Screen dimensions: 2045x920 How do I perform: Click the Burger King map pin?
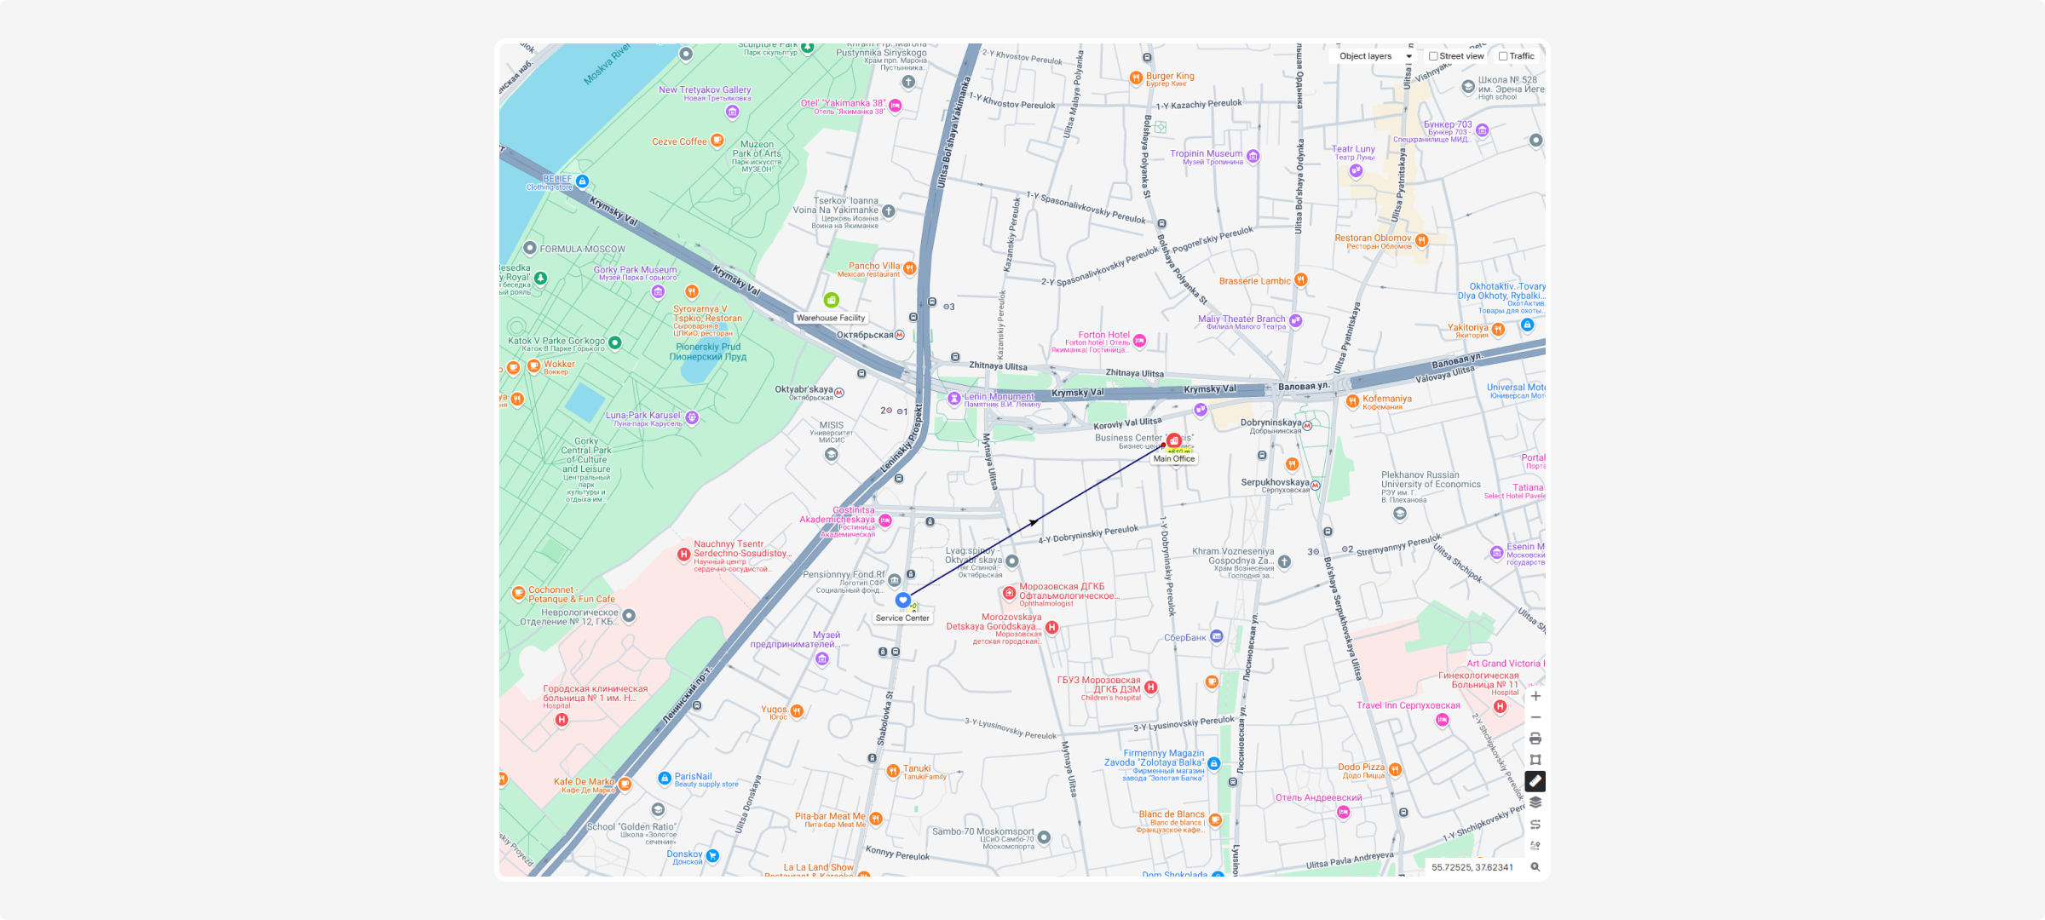coord(1136,78)
